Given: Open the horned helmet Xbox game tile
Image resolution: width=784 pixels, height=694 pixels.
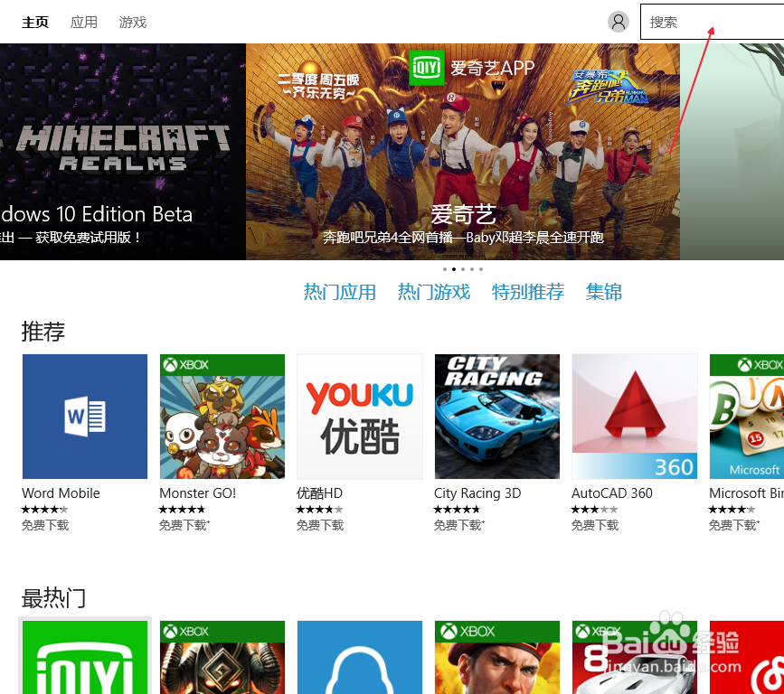Looking at the screenshot, I should click(222, 657).
